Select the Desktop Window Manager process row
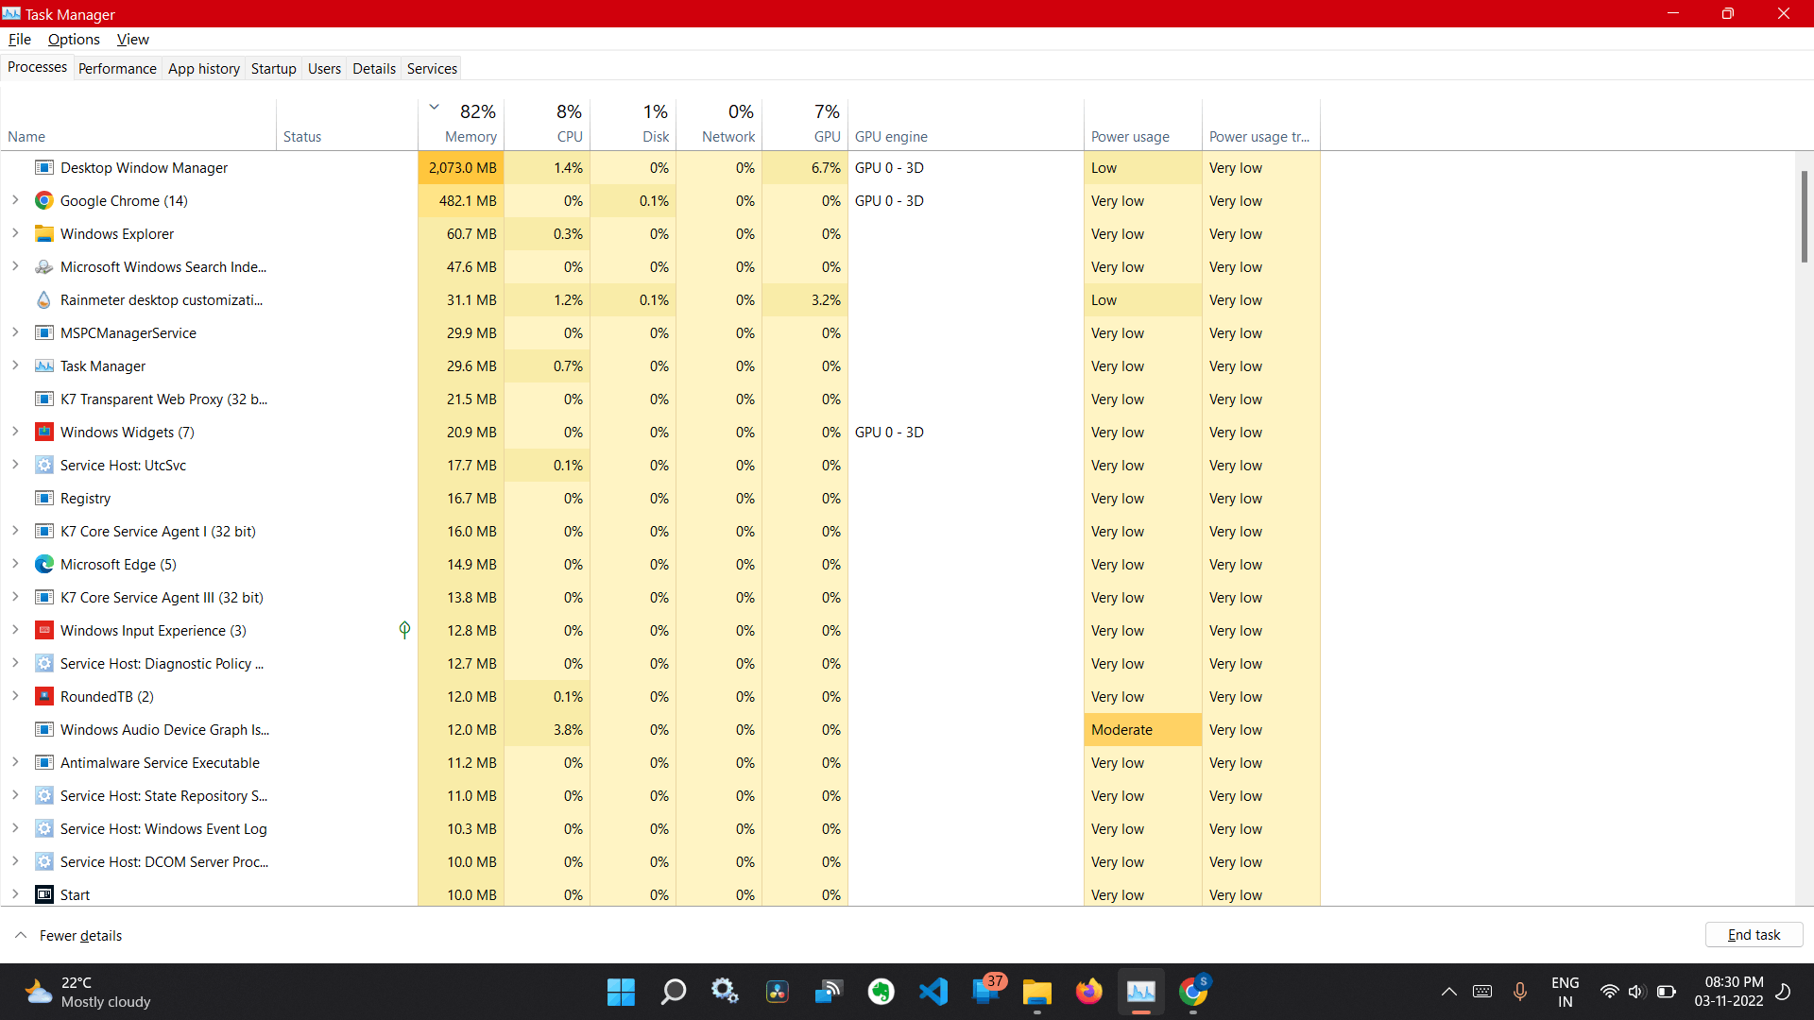The height and width of the screenshot is (1020, 1814). (144, 168)
